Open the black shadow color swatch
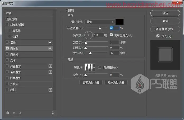 coord(119,22)
